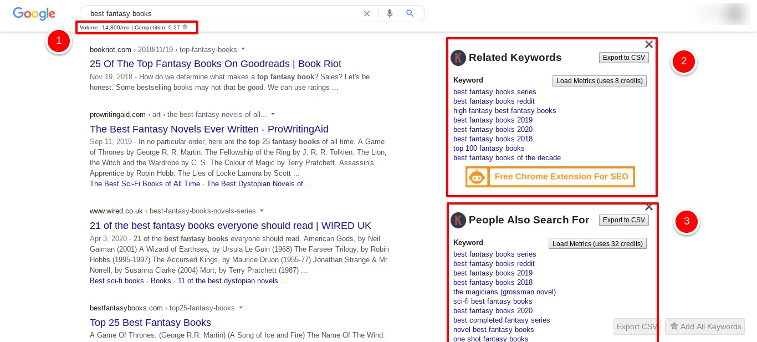
Task: Star the keyword next to Competition
Action: 185,27
